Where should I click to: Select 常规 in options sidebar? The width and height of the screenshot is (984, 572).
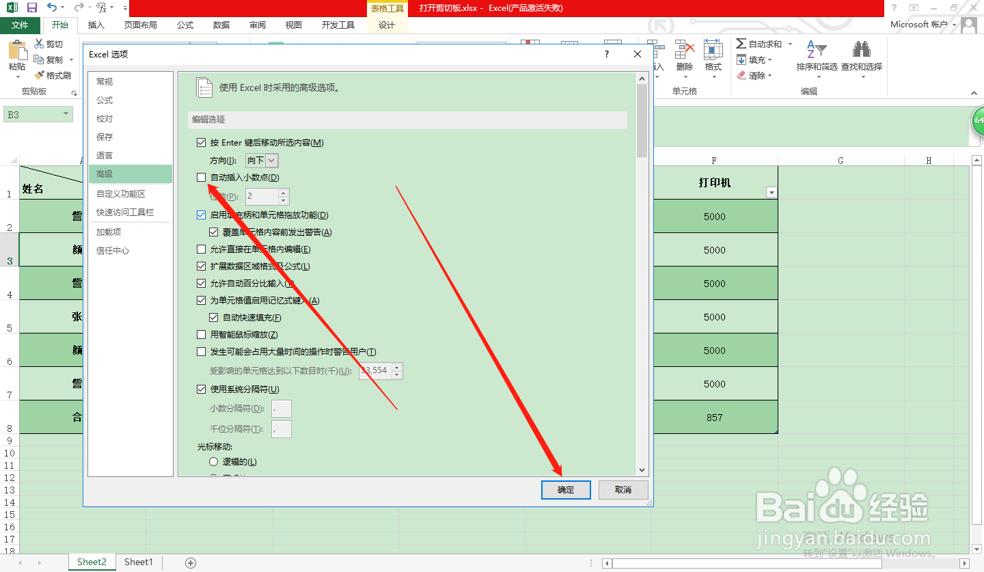pos(131,81)
